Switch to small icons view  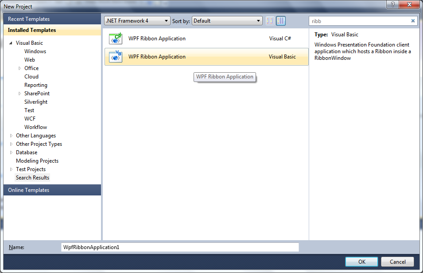pyautogui.click(x=270, y=21)
